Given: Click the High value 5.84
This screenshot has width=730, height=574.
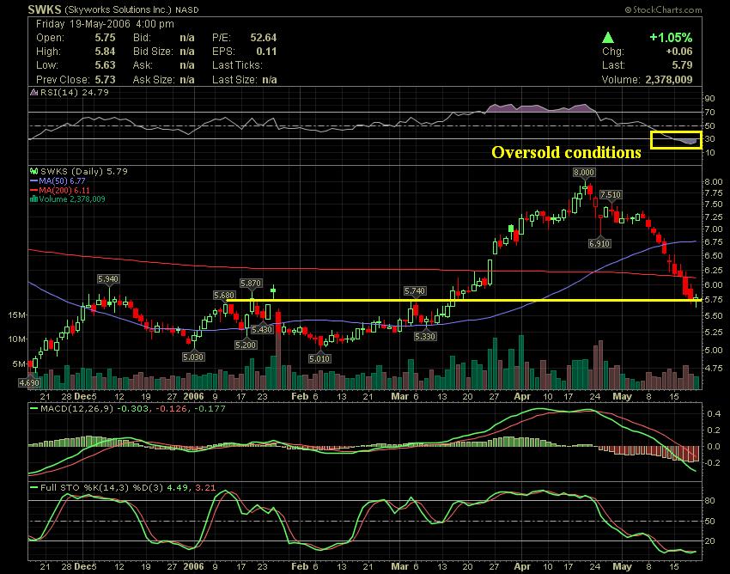Looking at the screenshot, I should [x=105, y=52].
